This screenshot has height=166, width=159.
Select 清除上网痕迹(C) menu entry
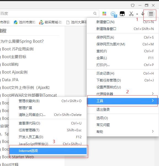click(48, 115)
